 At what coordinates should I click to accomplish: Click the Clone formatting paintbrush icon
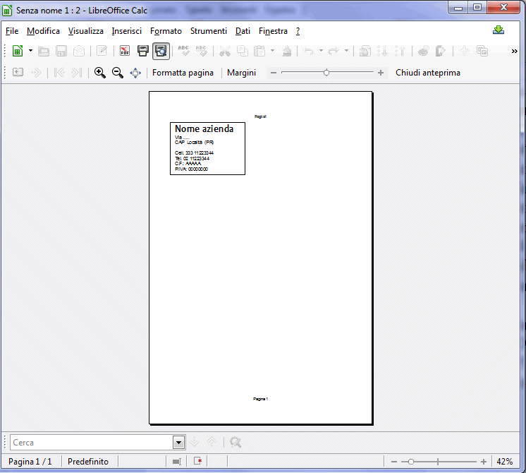287,51
